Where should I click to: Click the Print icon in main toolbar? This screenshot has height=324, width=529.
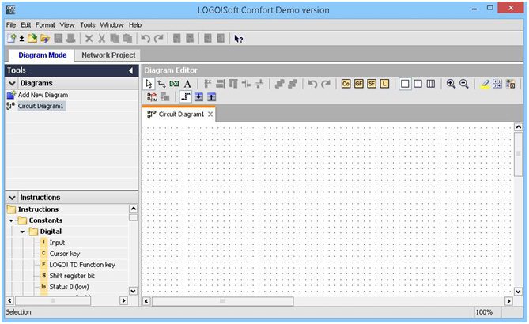(71, 39)
